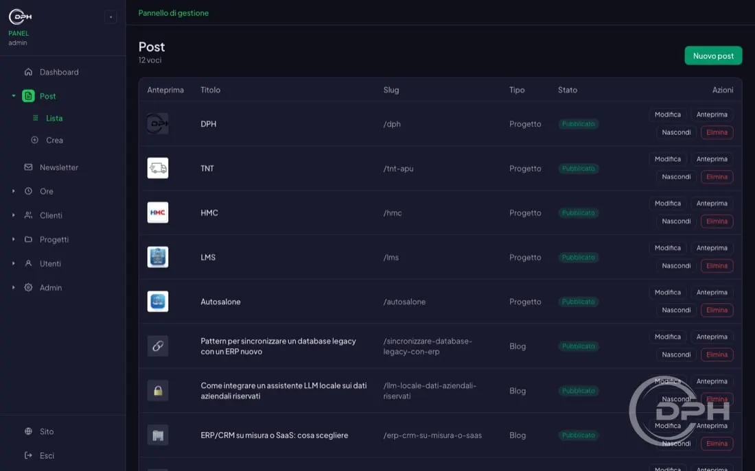Click the LMS post thumbnail
This screenshot has height=471, width=755.
pyautogui.click(x=157, y=257)
